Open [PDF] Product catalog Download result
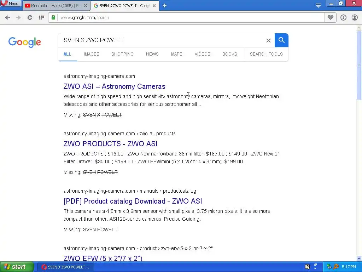 133,201
